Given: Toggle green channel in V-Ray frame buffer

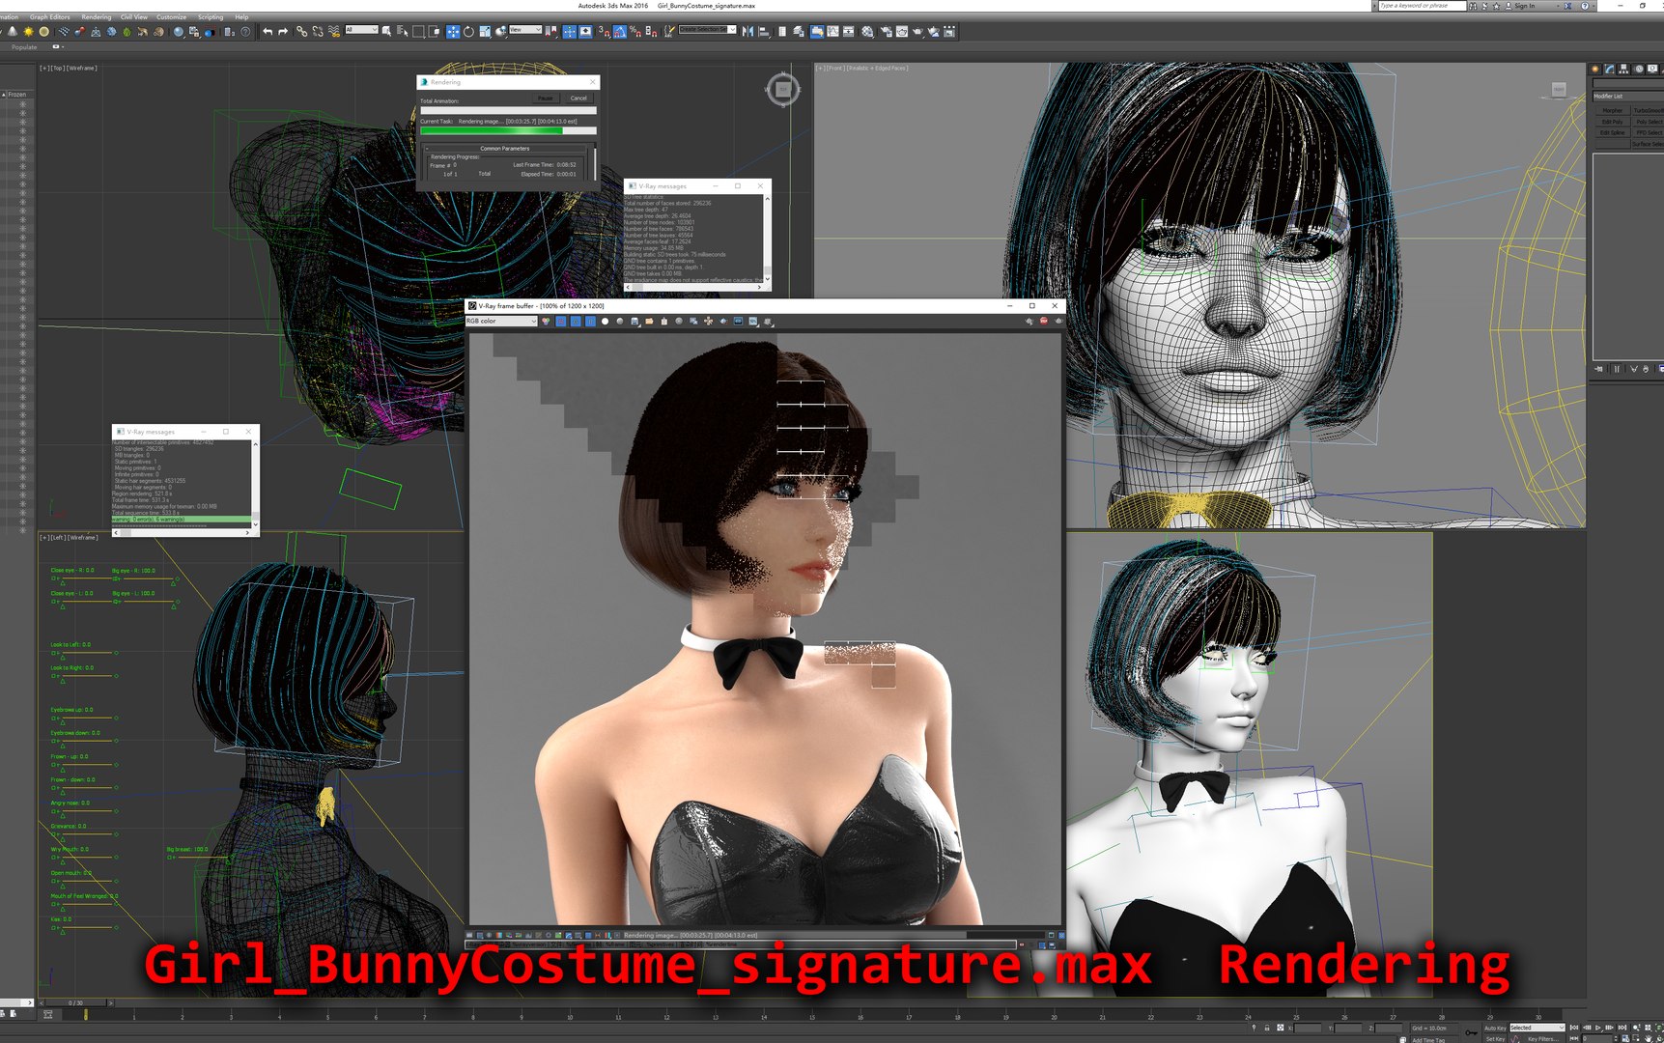Looking at the screenshot, I should point(576,322).
